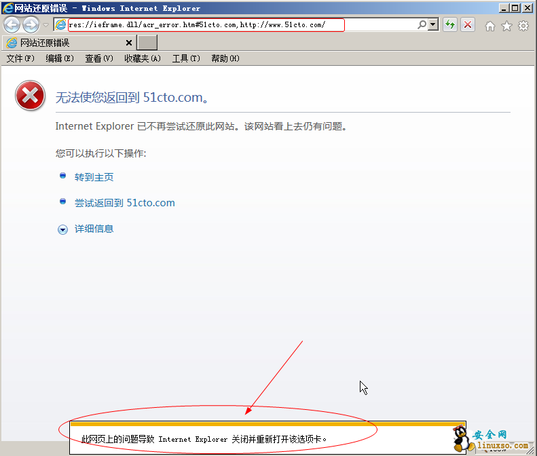Open the 工具(T) menu
The width and height of the screenshot is (537, 456).
coord(186,58)
